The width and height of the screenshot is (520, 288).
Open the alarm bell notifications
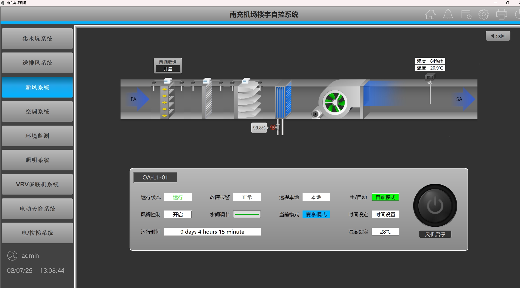[x=448, y=14]
